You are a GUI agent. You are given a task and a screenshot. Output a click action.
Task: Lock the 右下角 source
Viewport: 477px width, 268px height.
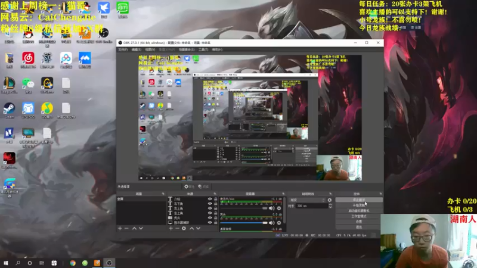[215, 204]
